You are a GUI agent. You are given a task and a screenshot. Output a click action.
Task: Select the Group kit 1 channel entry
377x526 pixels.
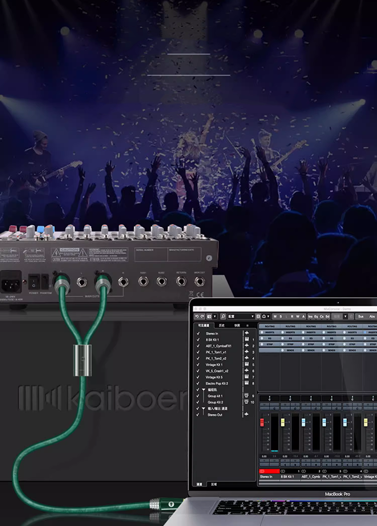point(215,396)
